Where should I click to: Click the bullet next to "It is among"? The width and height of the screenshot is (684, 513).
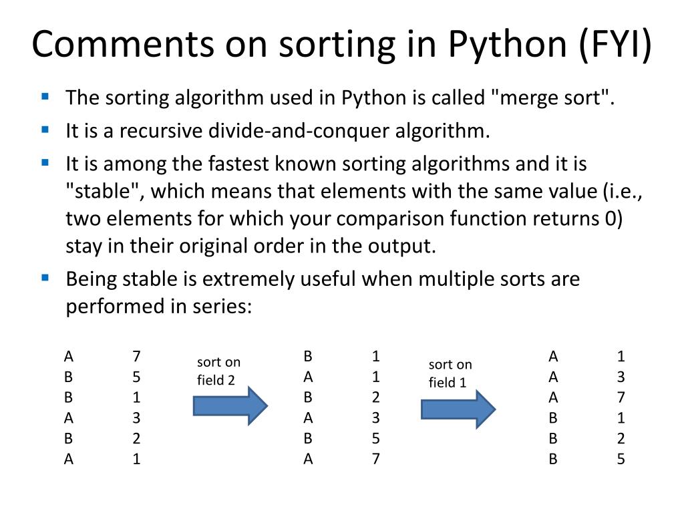tap(45, 163)
